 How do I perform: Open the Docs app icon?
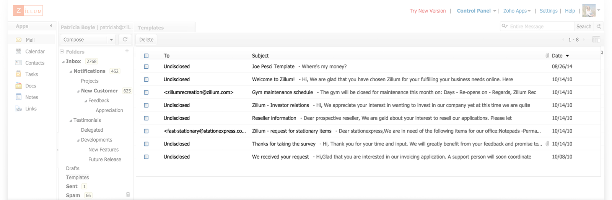pyautogui.click(x=18, y=85)
